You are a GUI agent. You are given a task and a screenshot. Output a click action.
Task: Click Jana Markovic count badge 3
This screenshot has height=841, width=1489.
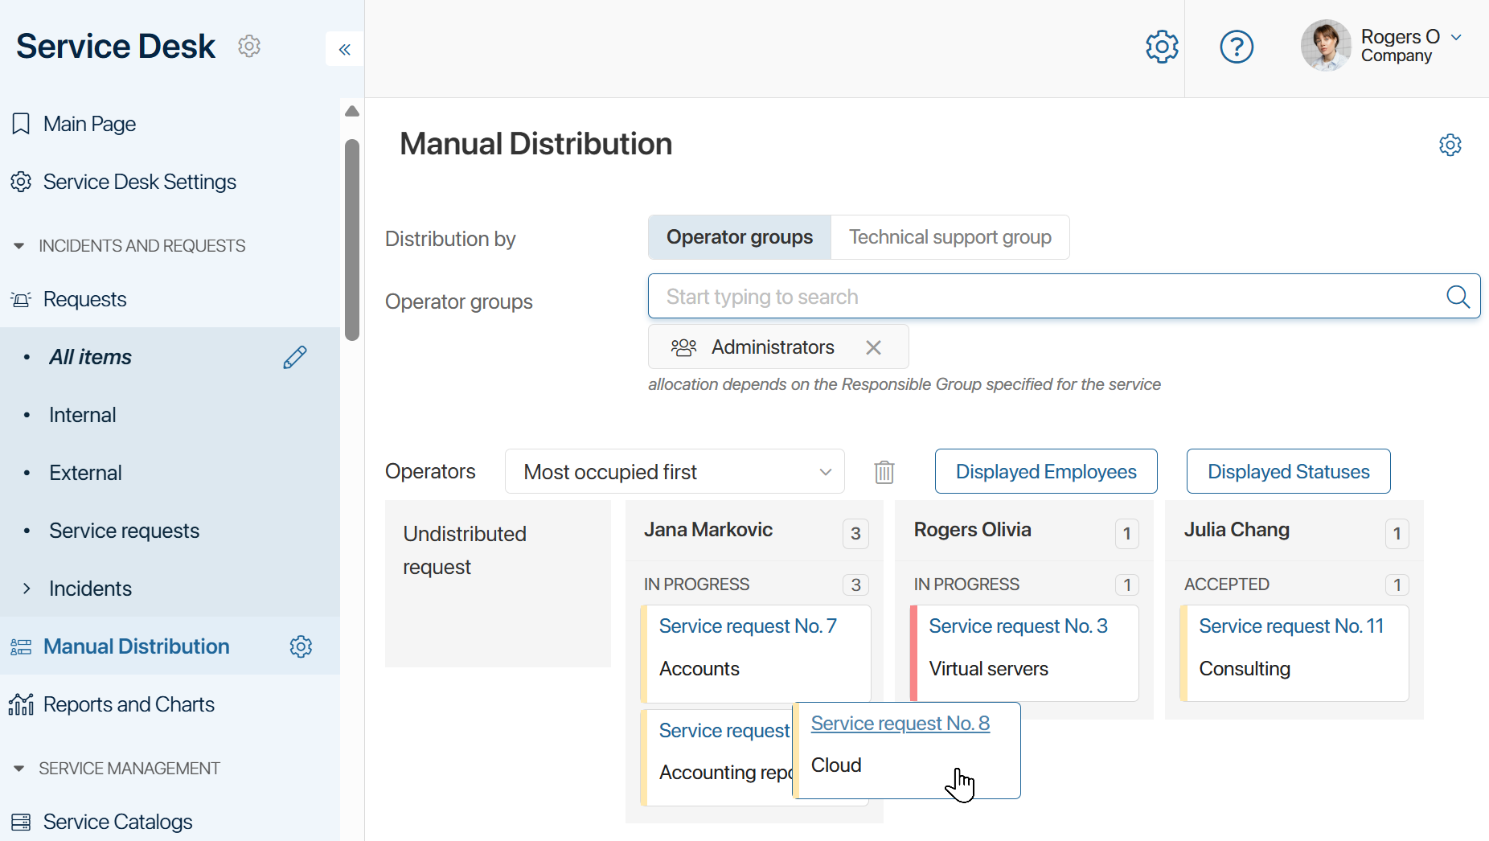pyautogui.click(x=855, y=533)
